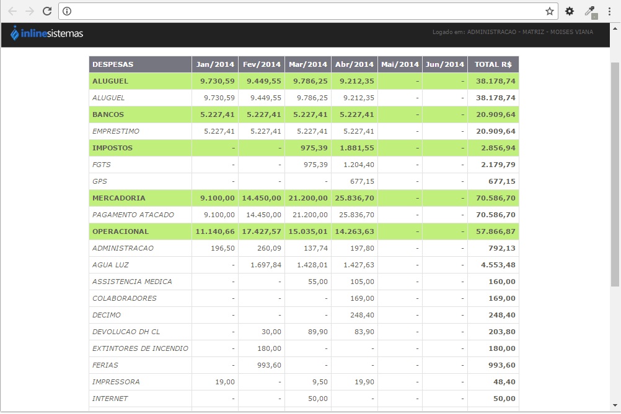621x414 pixels.
Task: Click the browser forward arrow
Action: [x=30, y=11]
